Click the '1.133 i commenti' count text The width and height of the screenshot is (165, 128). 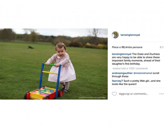[138, 68]
